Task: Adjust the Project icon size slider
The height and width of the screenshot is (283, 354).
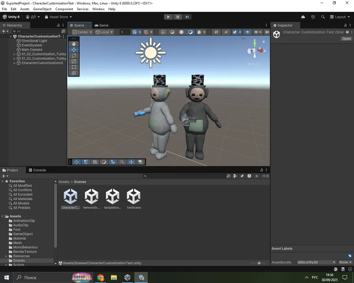Action: coord(259,263)
